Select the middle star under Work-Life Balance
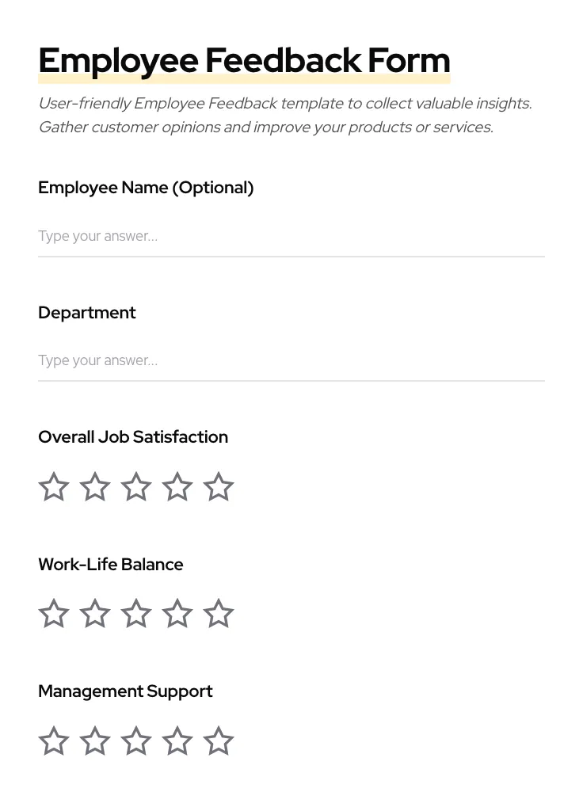583x811 pixels. 136,613
